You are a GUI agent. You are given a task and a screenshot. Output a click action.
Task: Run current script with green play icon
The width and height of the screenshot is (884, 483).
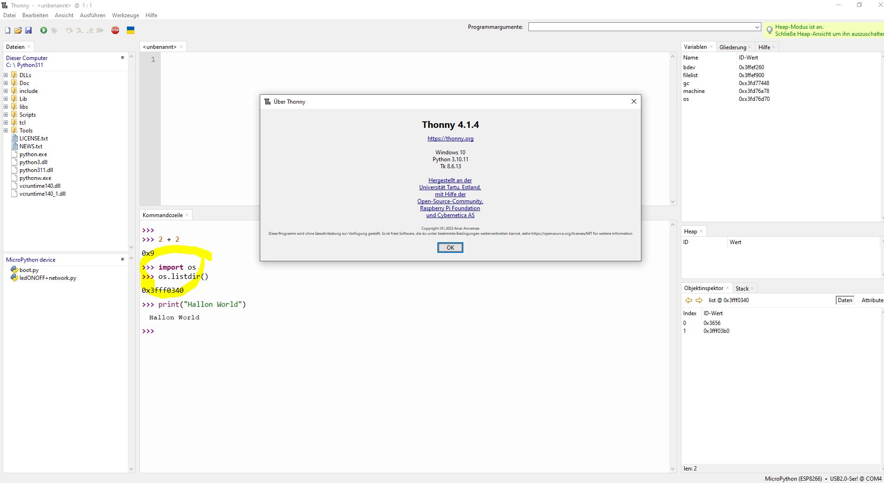point(44,30)
